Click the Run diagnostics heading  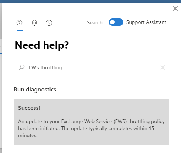coord(35,90)
